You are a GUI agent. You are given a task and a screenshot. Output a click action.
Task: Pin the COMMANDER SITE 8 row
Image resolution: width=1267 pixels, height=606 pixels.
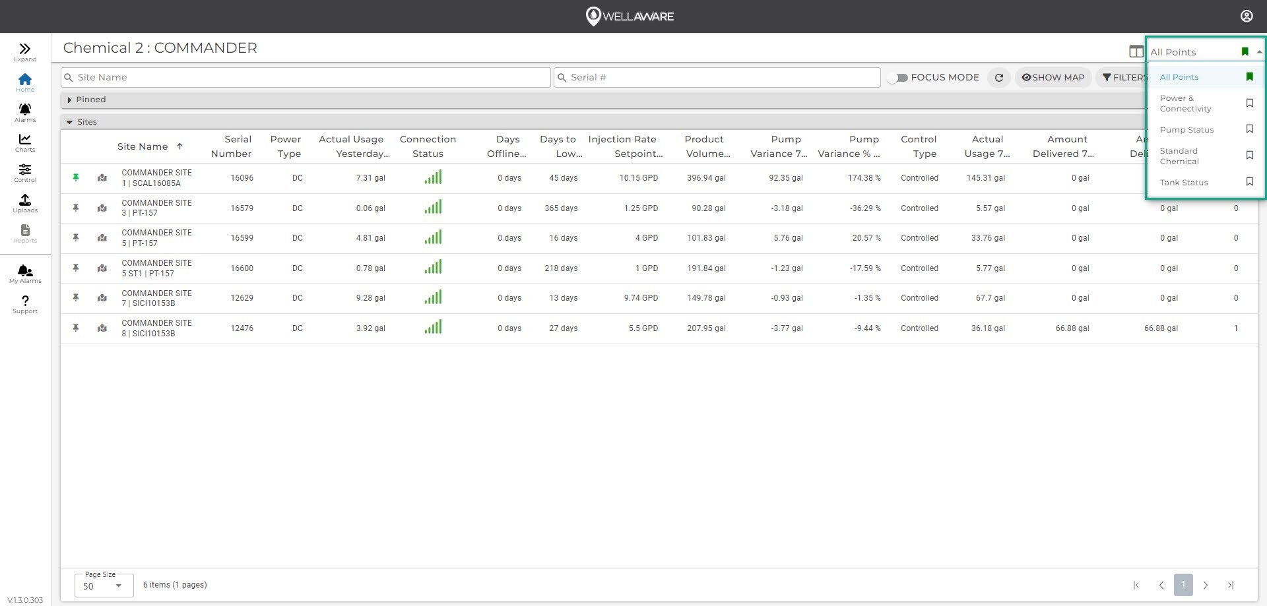pos(76,328)
